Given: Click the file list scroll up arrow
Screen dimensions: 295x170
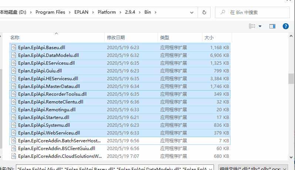Looking at the screenshot, I should (291, 36).
